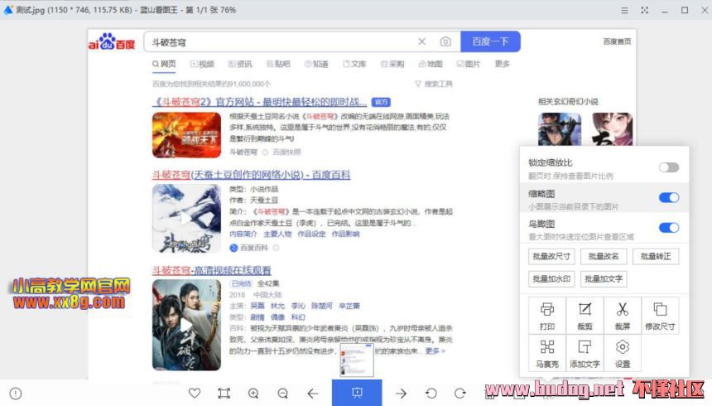
Task: Open the 斗破苍穹 百度百科 result link
Action: pos(251,175)
